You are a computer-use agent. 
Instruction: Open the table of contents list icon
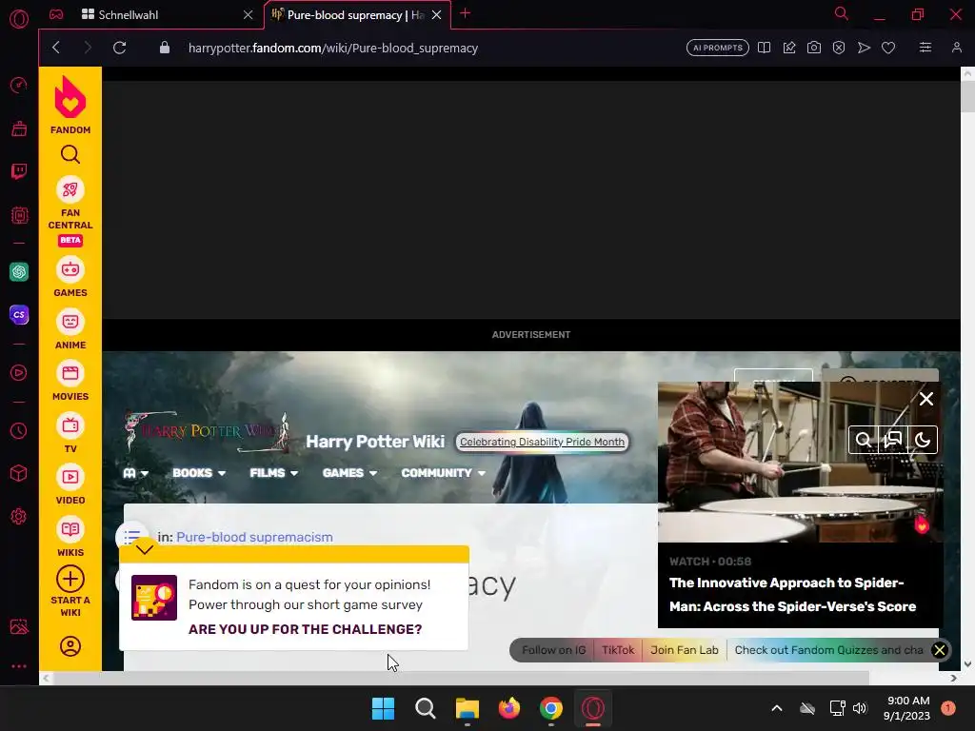(131, 536)
